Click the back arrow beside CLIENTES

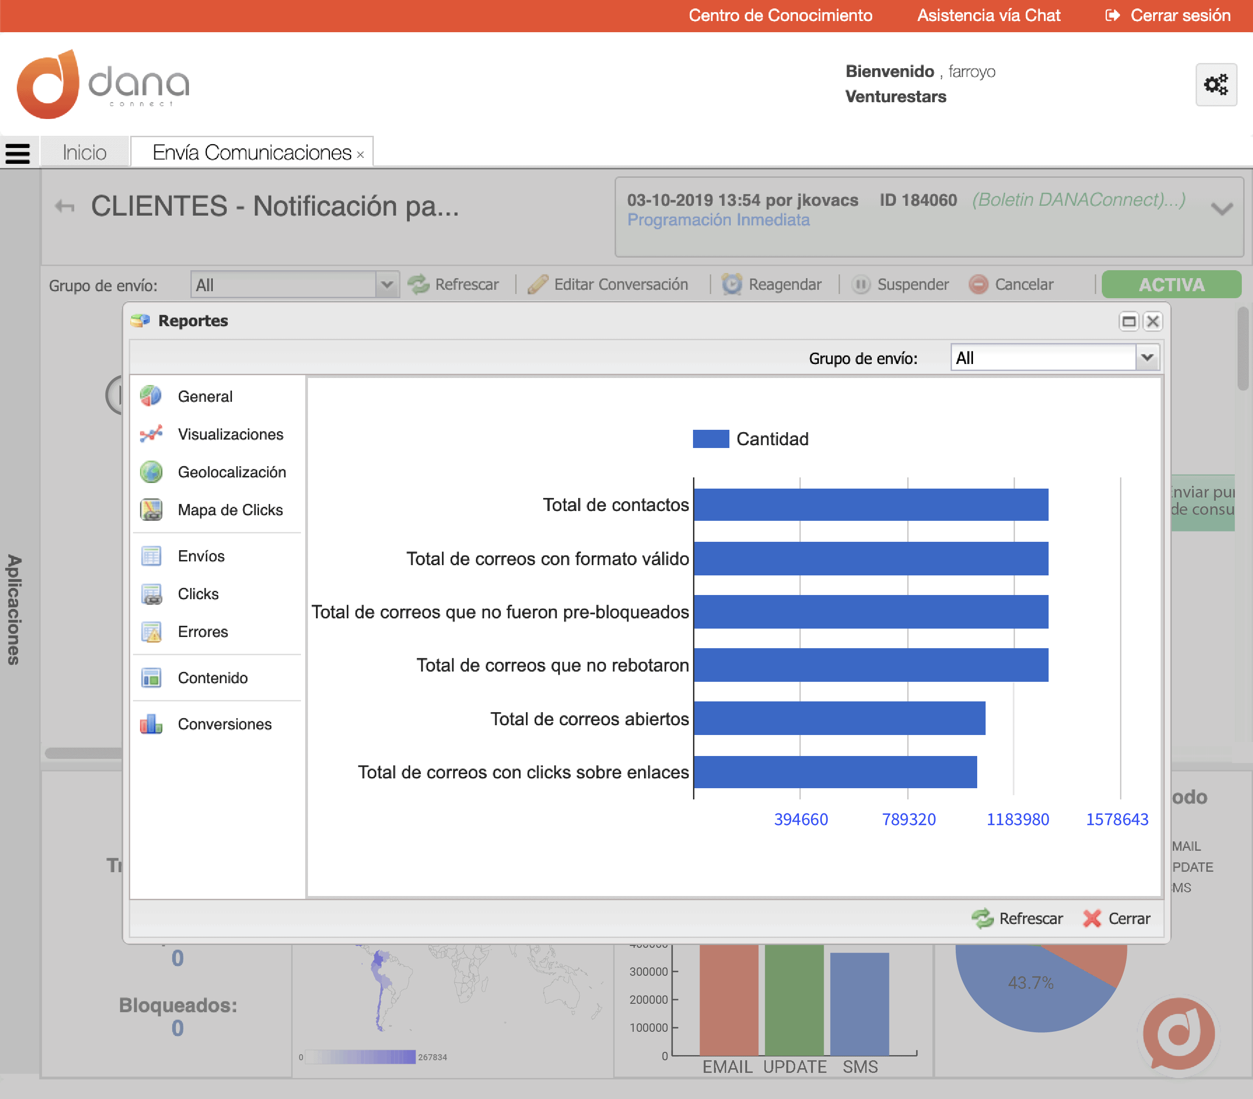point(64,207)
